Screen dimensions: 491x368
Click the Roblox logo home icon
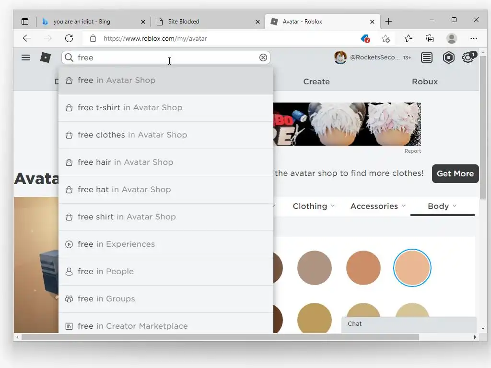pyautogui.click(x=46, y=57)
